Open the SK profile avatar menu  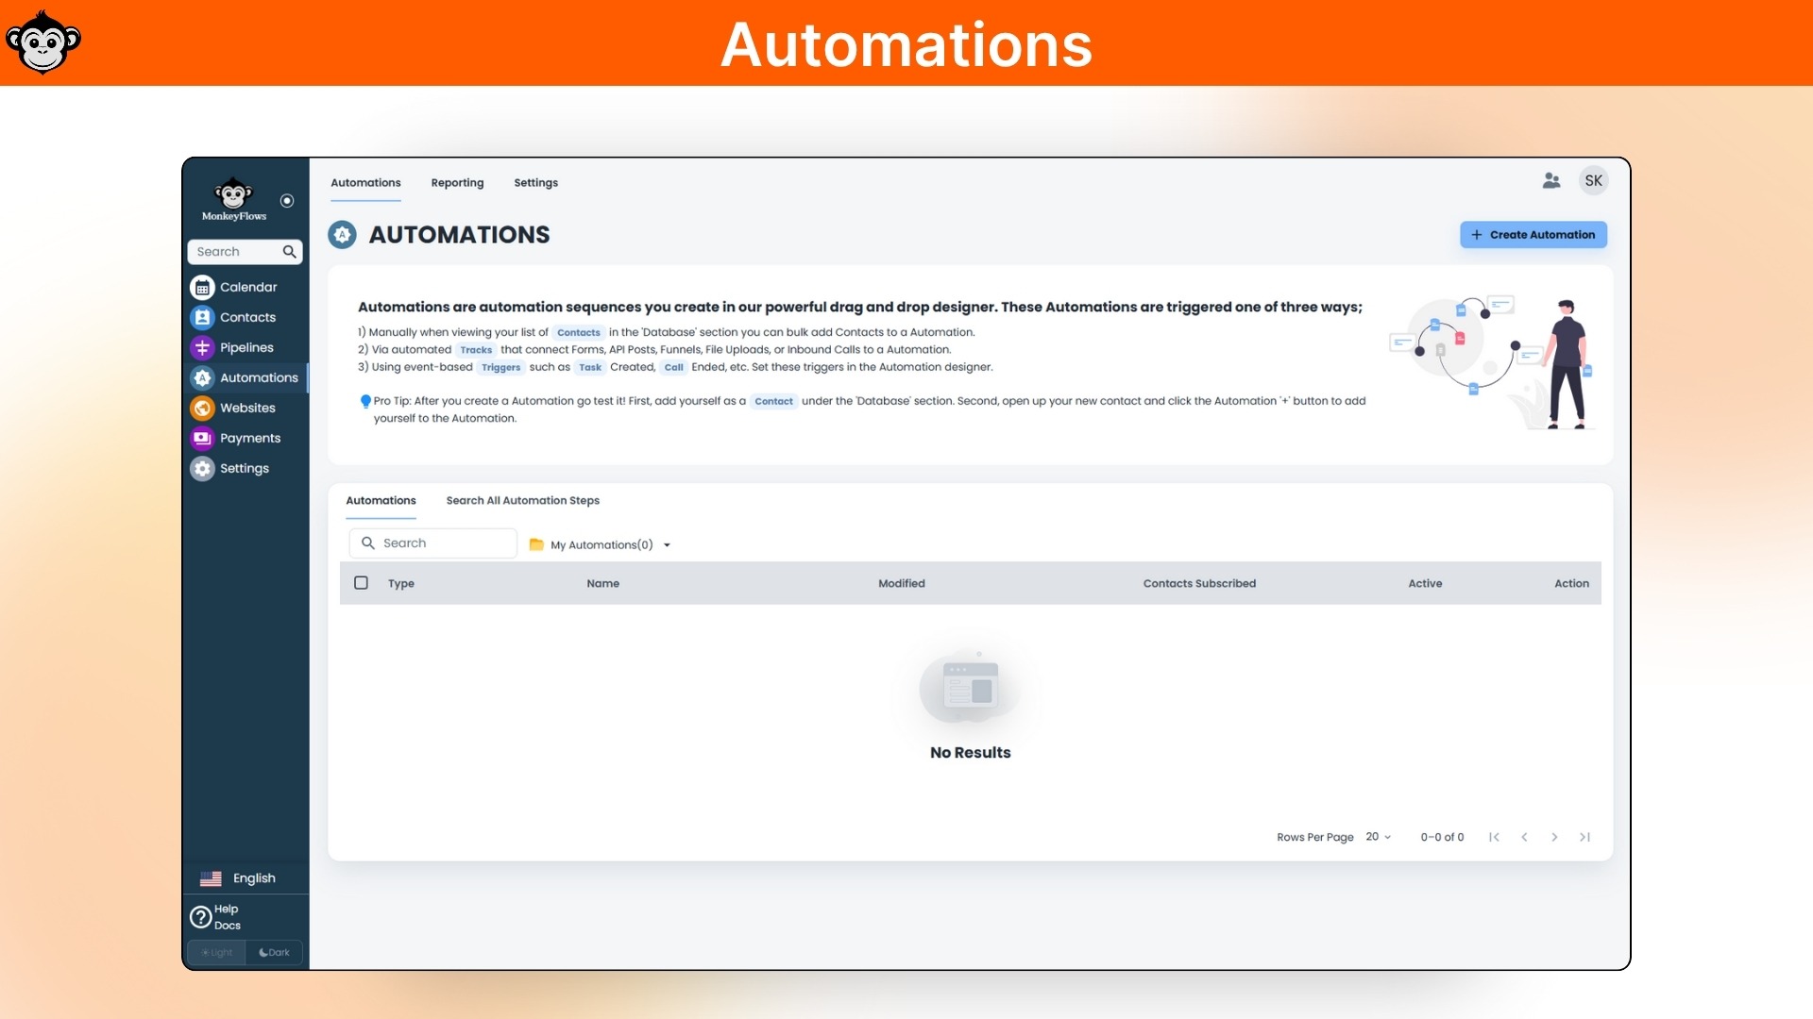[x=1593, y=180]
